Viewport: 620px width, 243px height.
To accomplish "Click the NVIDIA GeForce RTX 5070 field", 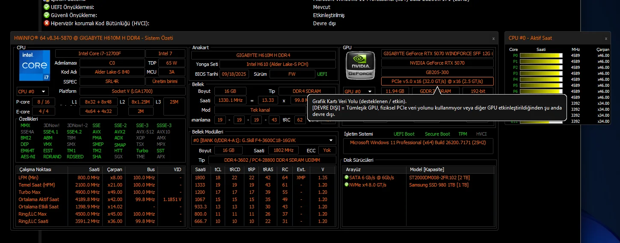I will pyautogui.click(x=437, y=63).
